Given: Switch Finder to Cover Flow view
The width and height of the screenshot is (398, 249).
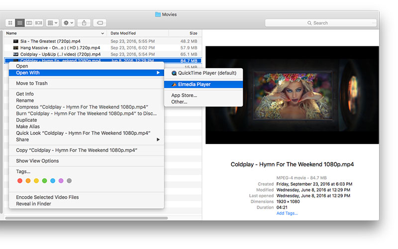Looking at the screenshot, I should 39,23.
